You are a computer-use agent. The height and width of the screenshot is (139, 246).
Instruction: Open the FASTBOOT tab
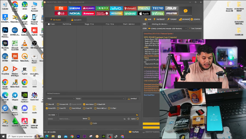coord(159,19)
